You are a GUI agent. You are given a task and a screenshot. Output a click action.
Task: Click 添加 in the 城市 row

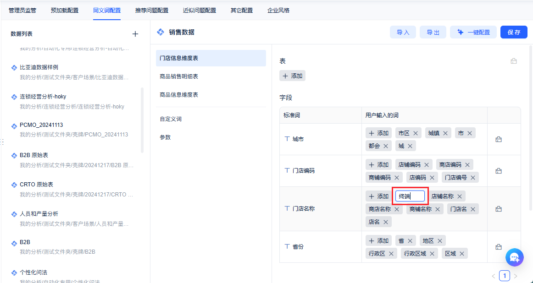tap(378, 133)
